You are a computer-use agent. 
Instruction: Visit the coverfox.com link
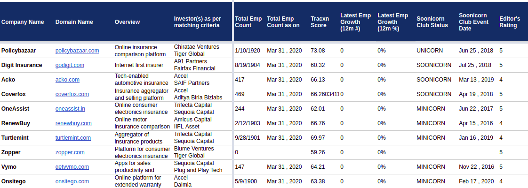coord(72,94)
